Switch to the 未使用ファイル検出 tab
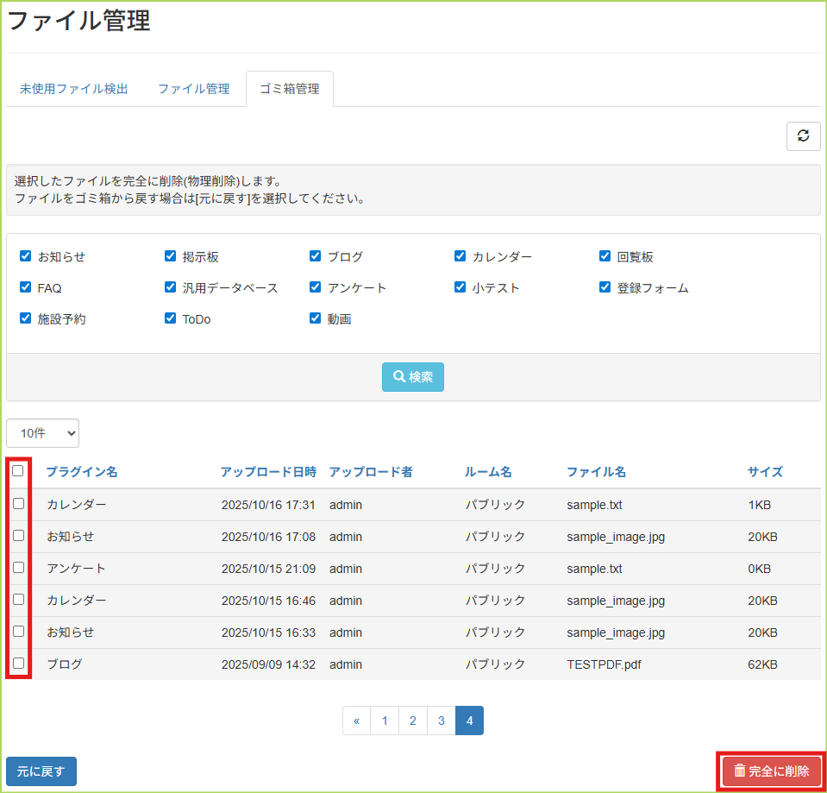Screen dimensions: 827x793 (x=74, y=89)
